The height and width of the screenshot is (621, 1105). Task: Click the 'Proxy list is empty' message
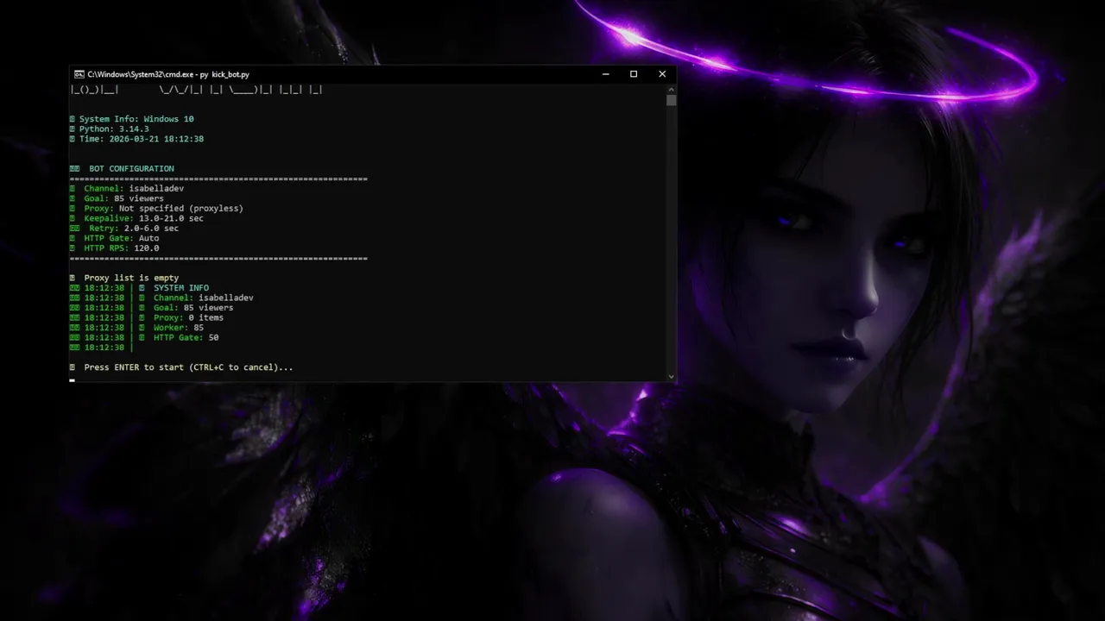[x=124, y=278]
